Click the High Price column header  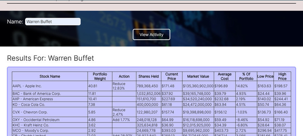click(282, 76)
